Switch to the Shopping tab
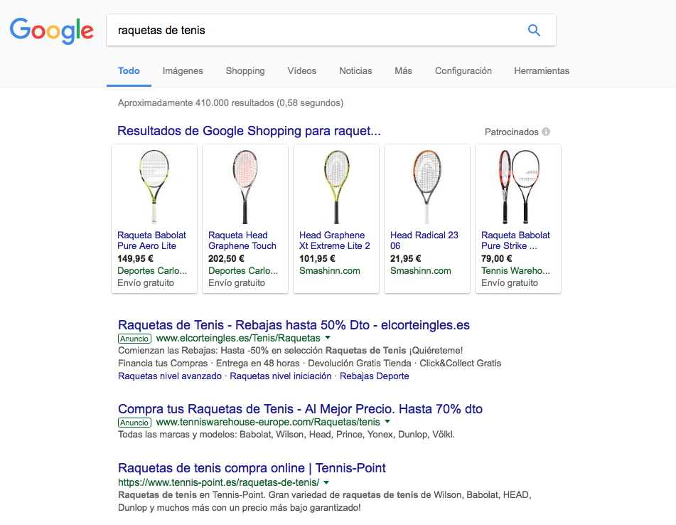 coord(245,71)
